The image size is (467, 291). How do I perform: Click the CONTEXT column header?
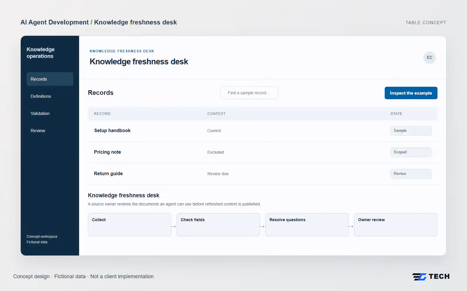click(x=216, y=114)
